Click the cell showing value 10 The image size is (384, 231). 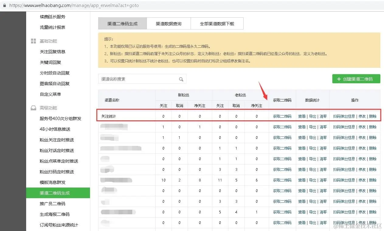[x=163, y=180]
